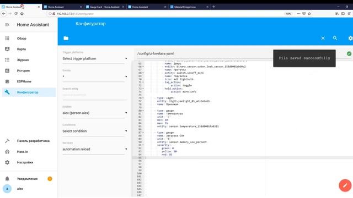Open the Select trigger platform dropdown

click(x=95, y=59)
